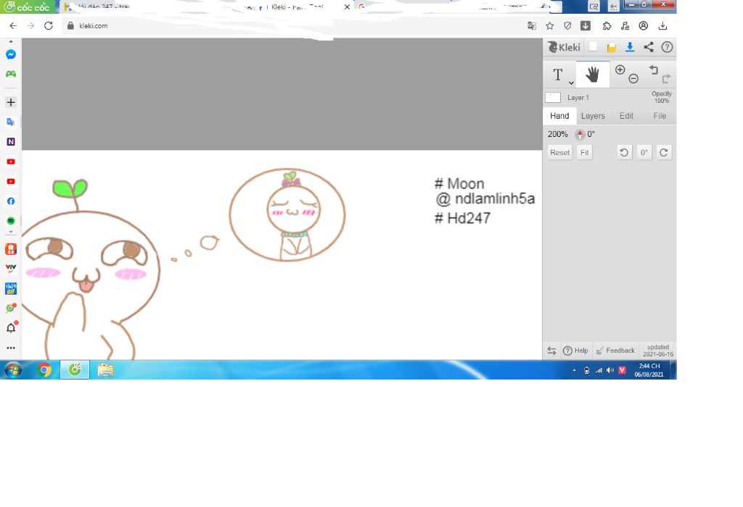
Task: Open Kleki help question mark icon
Action: [668, 47]
